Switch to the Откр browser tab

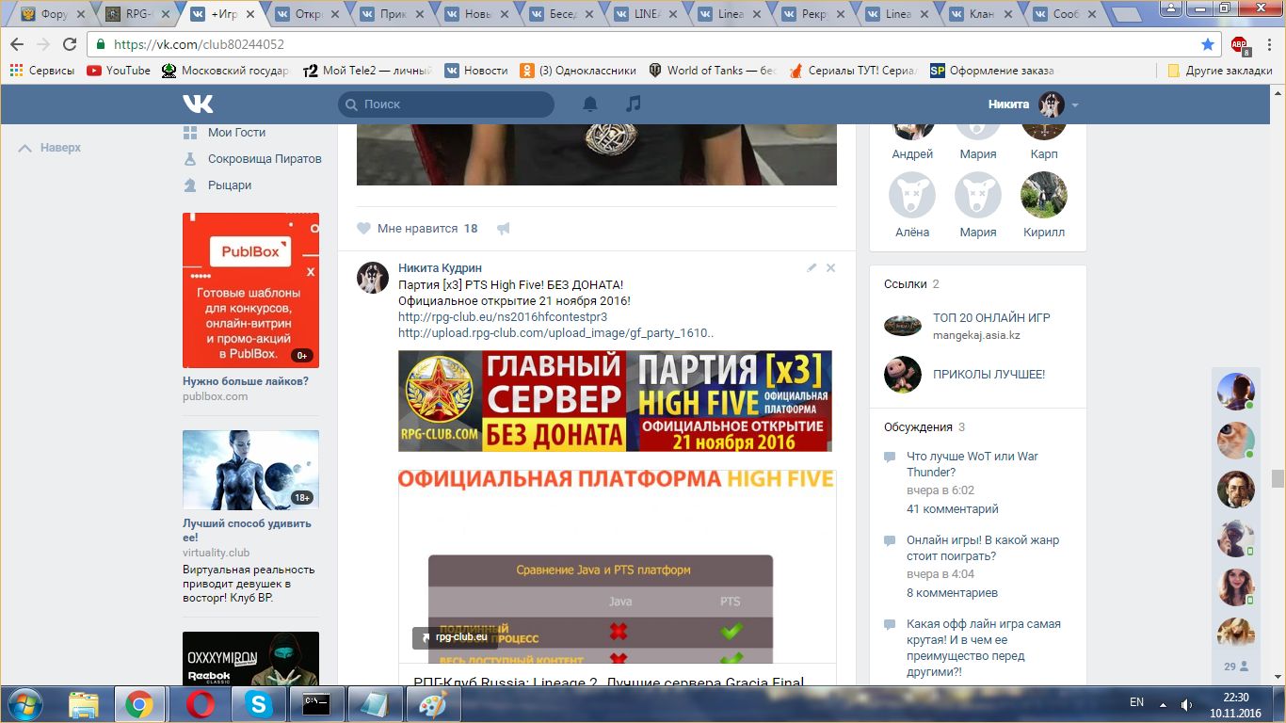[308, 14]
